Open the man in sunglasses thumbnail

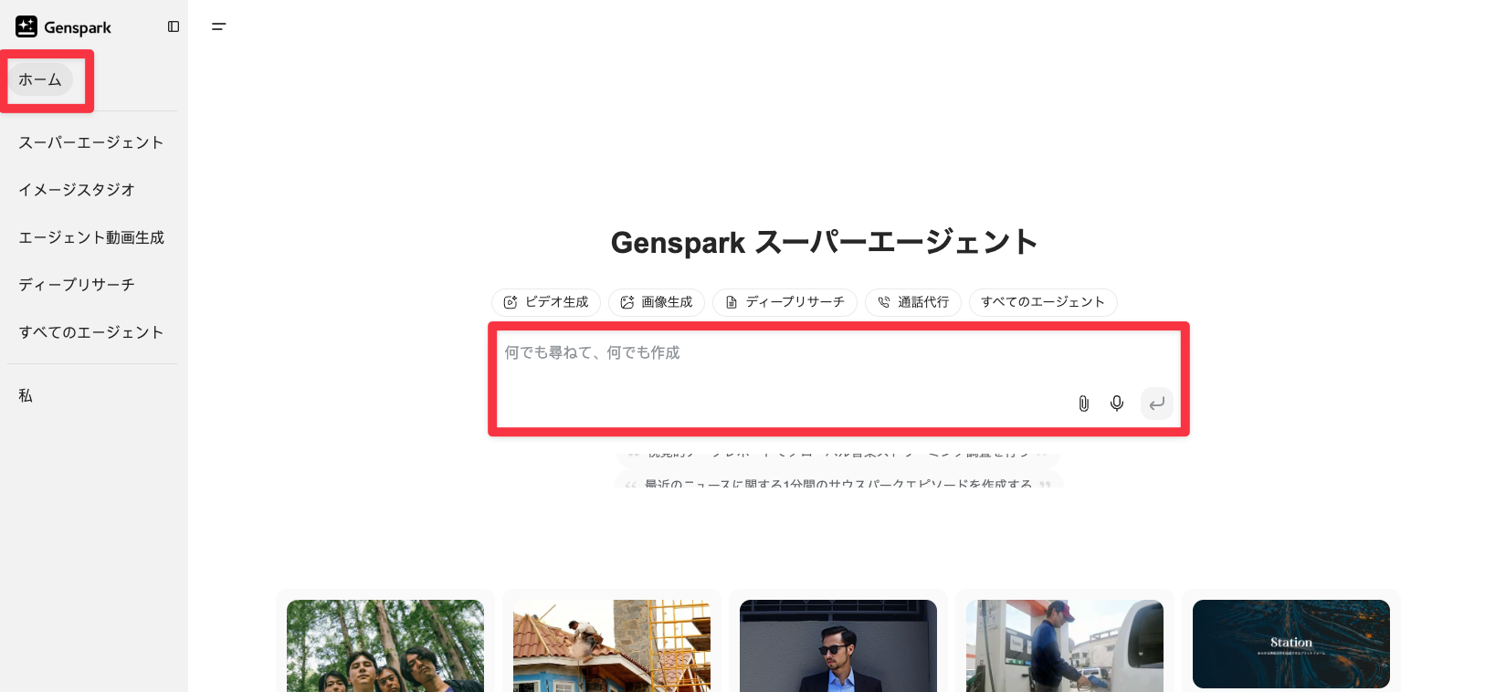click(837, 645)
